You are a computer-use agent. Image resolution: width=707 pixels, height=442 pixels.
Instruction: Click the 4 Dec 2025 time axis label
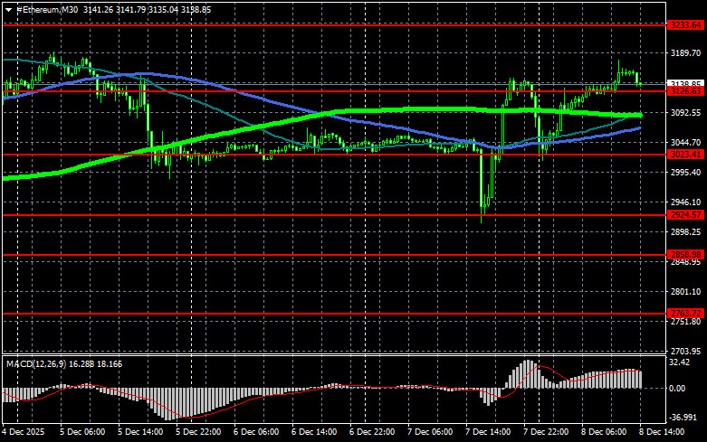point(24,433)
